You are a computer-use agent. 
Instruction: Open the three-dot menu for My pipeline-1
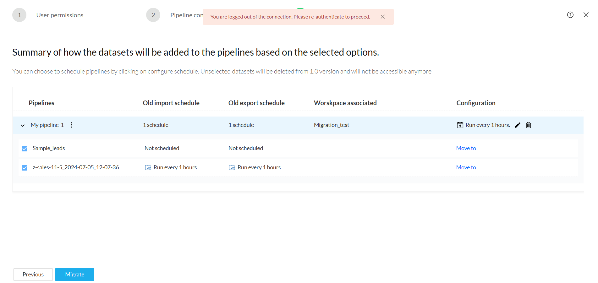click(x=72, y=125)
